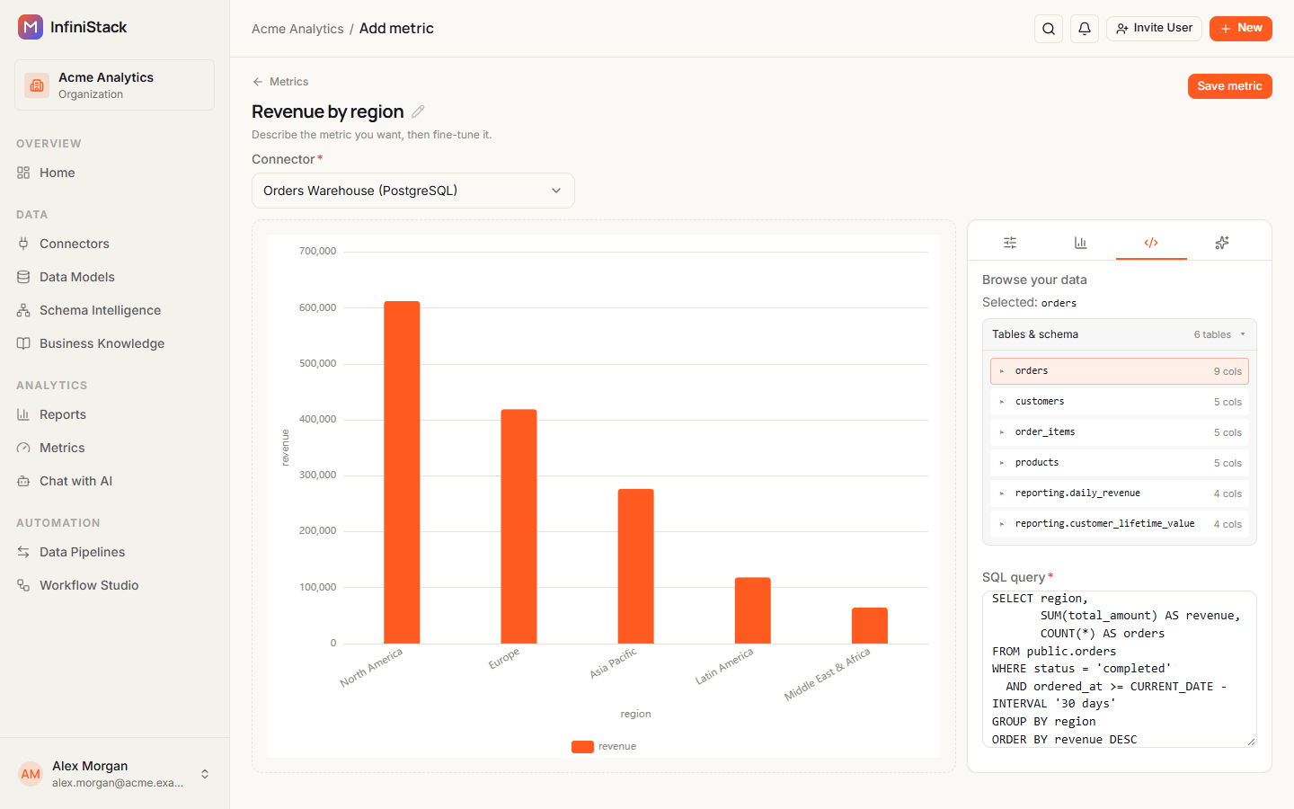Image resolution: width=1294 pixels, height=809 pixels.
Task: Click the revenue legend color swatch
Action: point(582,746)
